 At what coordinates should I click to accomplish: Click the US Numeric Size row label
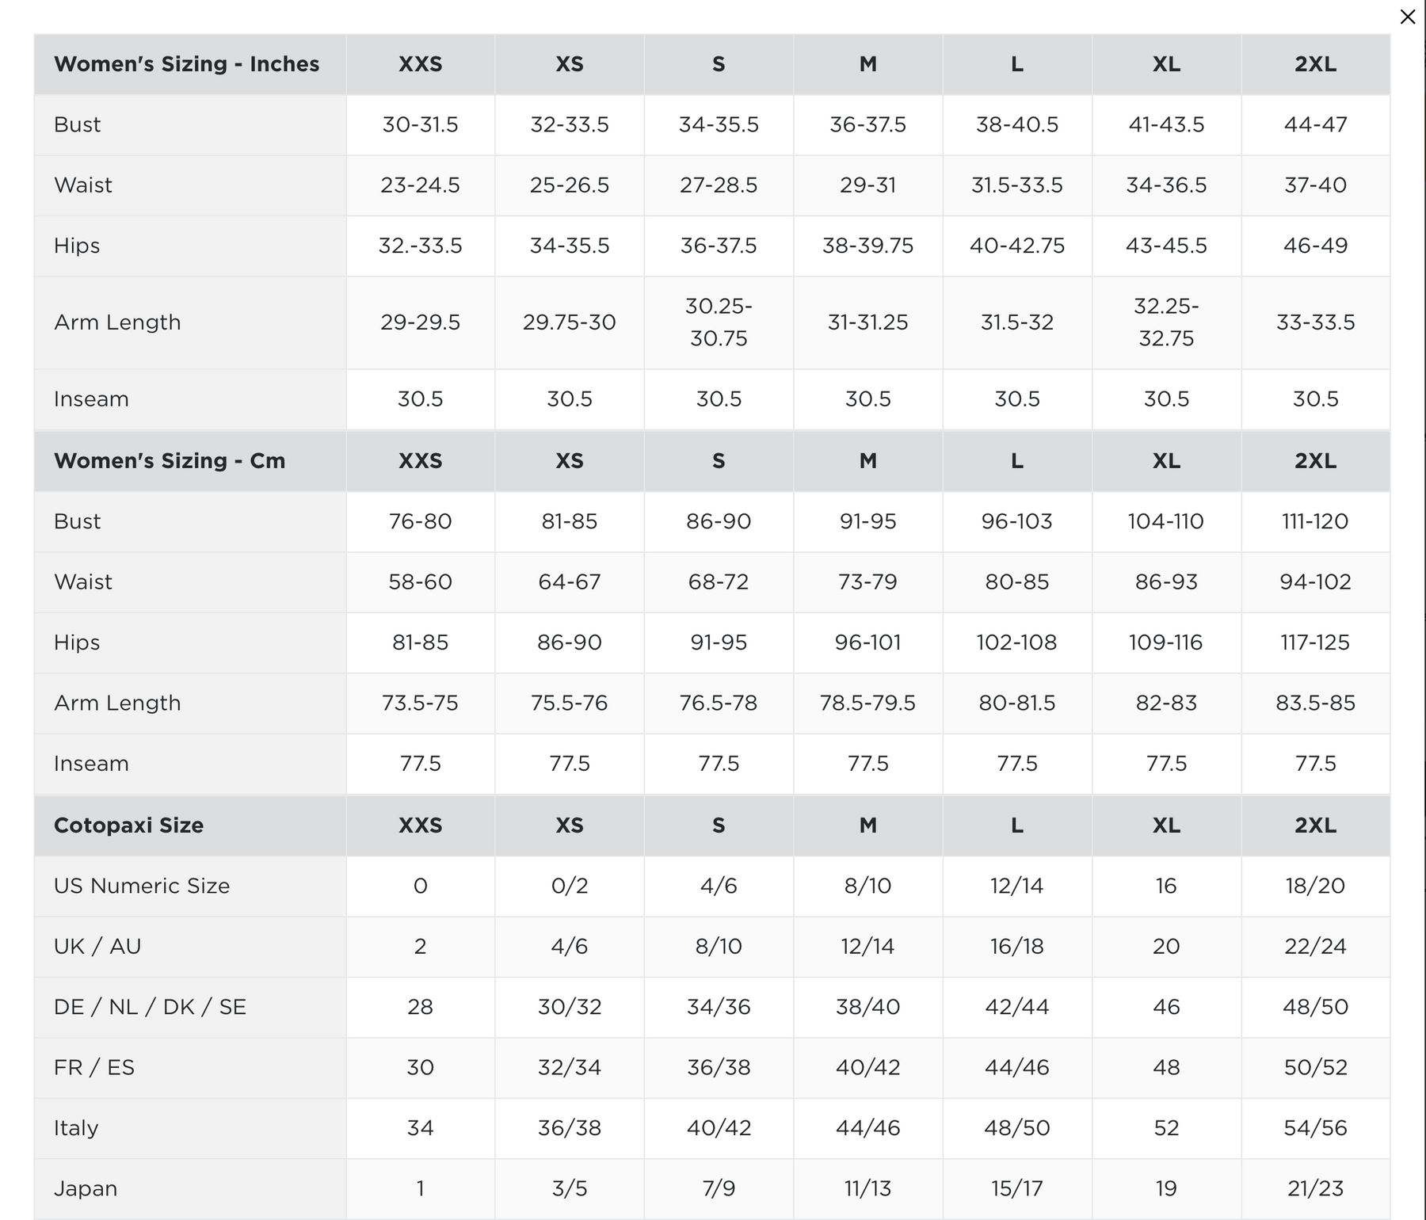142,886
